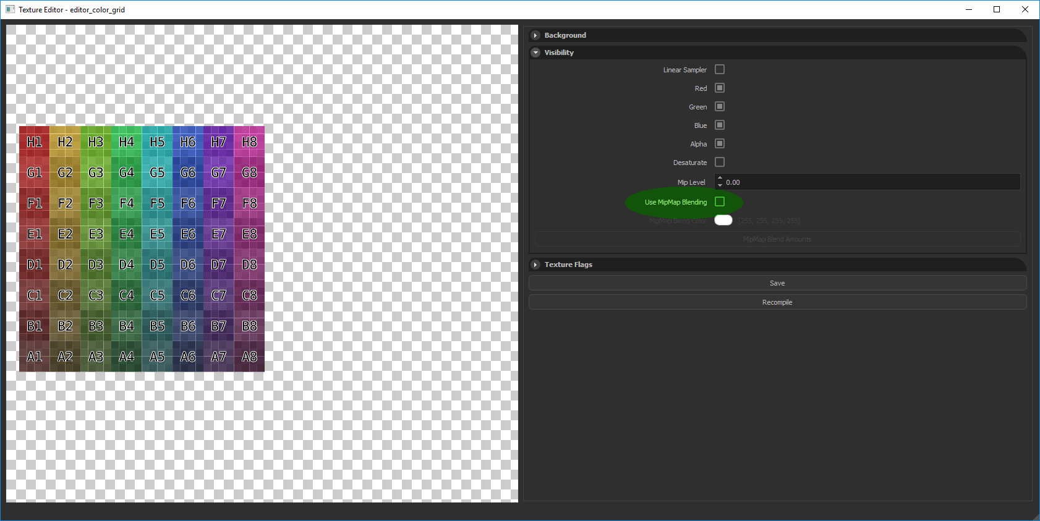Viewport: 1040px width, 521px height.
Task: Expand the Background section
Action: (x=535, y=35)
